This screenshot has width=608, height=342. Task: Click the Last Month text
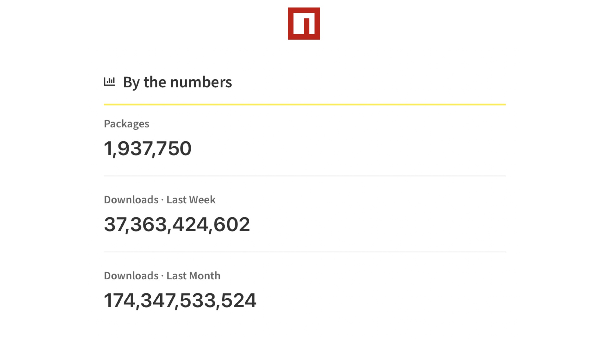click(x=193, y=276)
